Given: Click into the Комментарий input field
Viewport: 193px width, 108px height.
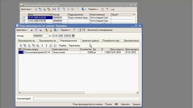Looking at the screenshot, I should [87, 99].
